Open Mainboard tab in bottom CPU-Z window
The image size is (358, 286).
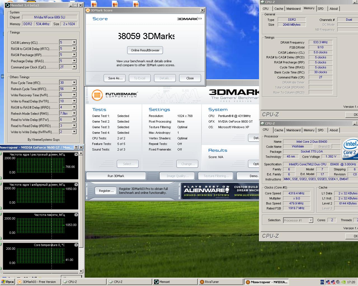[x=293, y=130]
